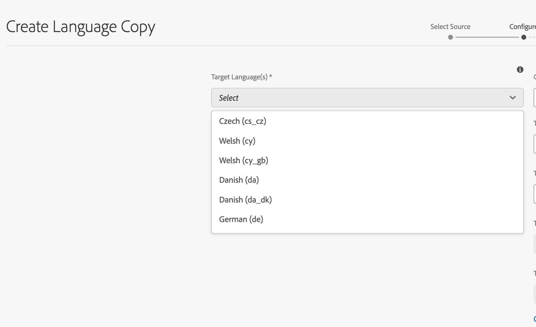Select Danish (da) in the list
Image resolution: width=536 pixels, height=327 pixels.
point(239,180)
